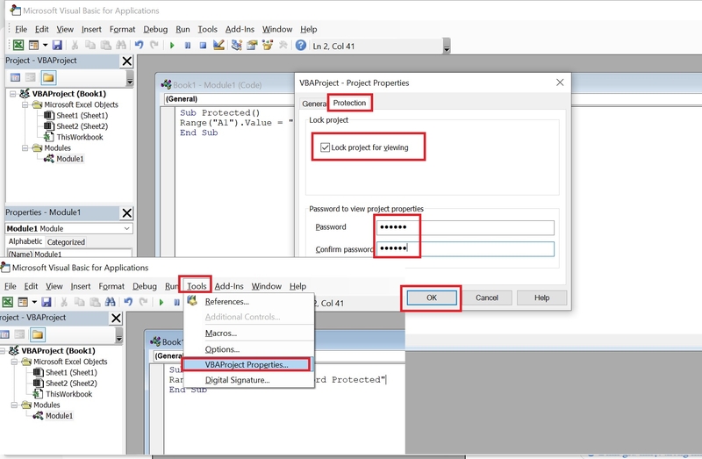The image size is (702, 459).
Task: Click the Password input field
Action: [465, 227]
